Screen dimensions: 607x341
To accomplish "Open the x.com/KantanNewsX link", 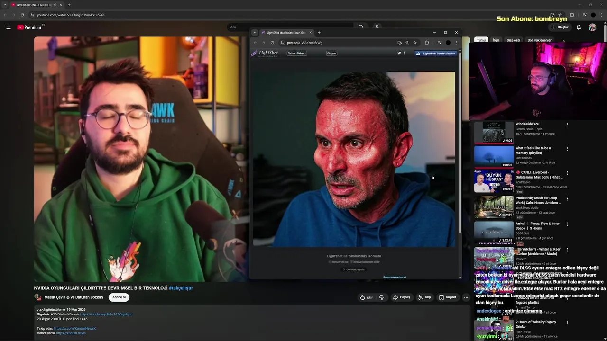I will tap(74, 328).
